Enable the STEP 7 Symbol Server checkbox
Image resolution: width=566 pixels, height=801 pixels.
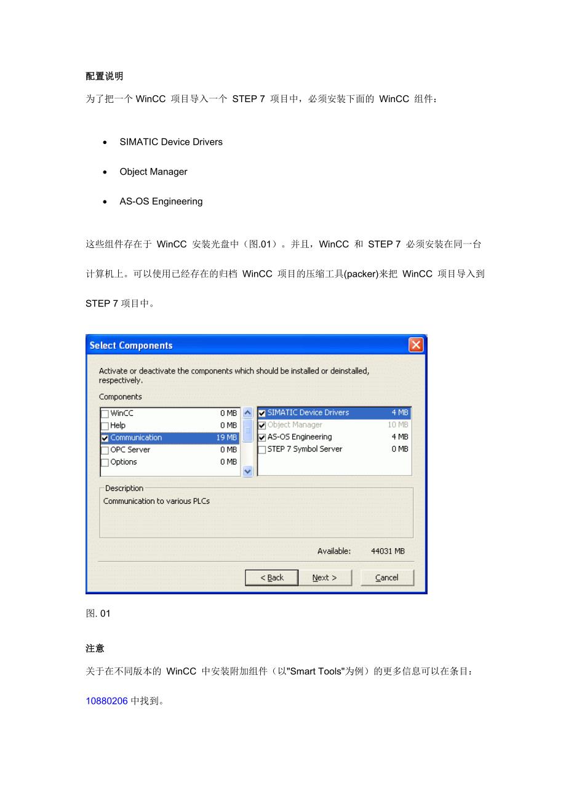point(262,450)
